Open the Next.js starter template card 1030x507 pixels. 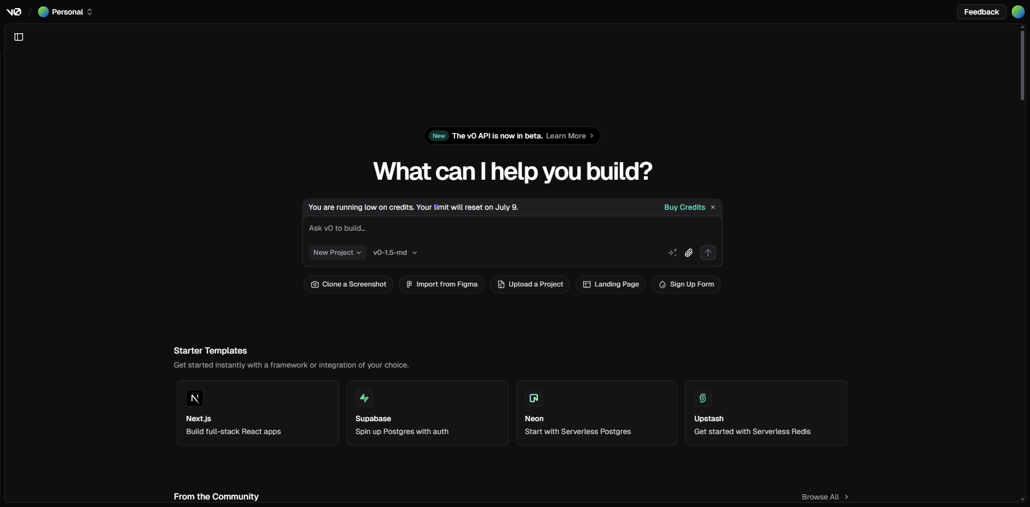[x=258, y=413]
